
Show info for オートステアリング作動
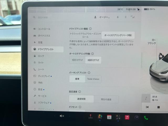(92, 54)
